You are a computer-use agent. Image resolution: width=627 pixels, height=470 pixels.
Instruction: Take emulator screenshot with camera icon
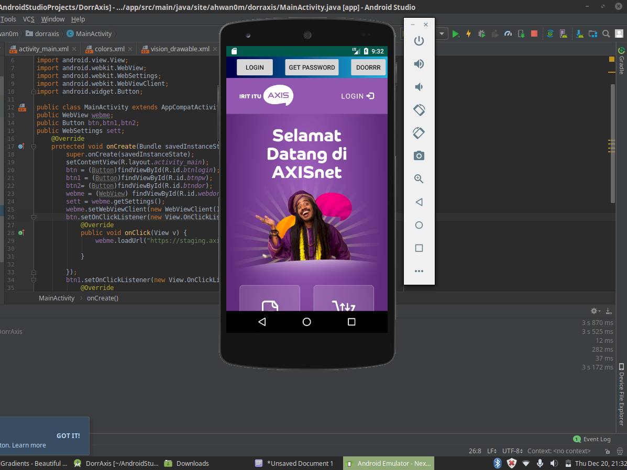coord(419,156)
